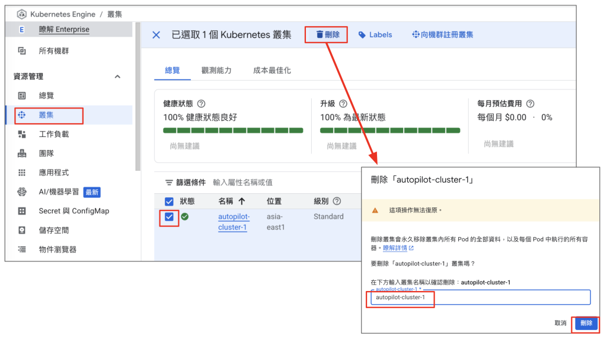Screen dimensions: 607x339
Task: Switch to the 成本最佳化 tab
Action: click(x=271, y=71)
